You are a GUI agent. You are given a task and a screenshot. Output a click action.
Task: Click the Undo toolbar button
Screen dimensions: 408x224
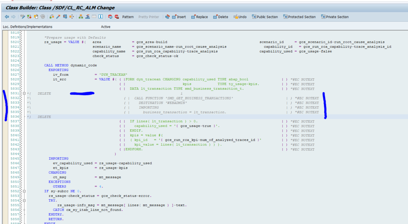240,17
